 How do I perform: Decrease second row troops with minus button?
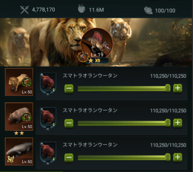click(69, 123)
